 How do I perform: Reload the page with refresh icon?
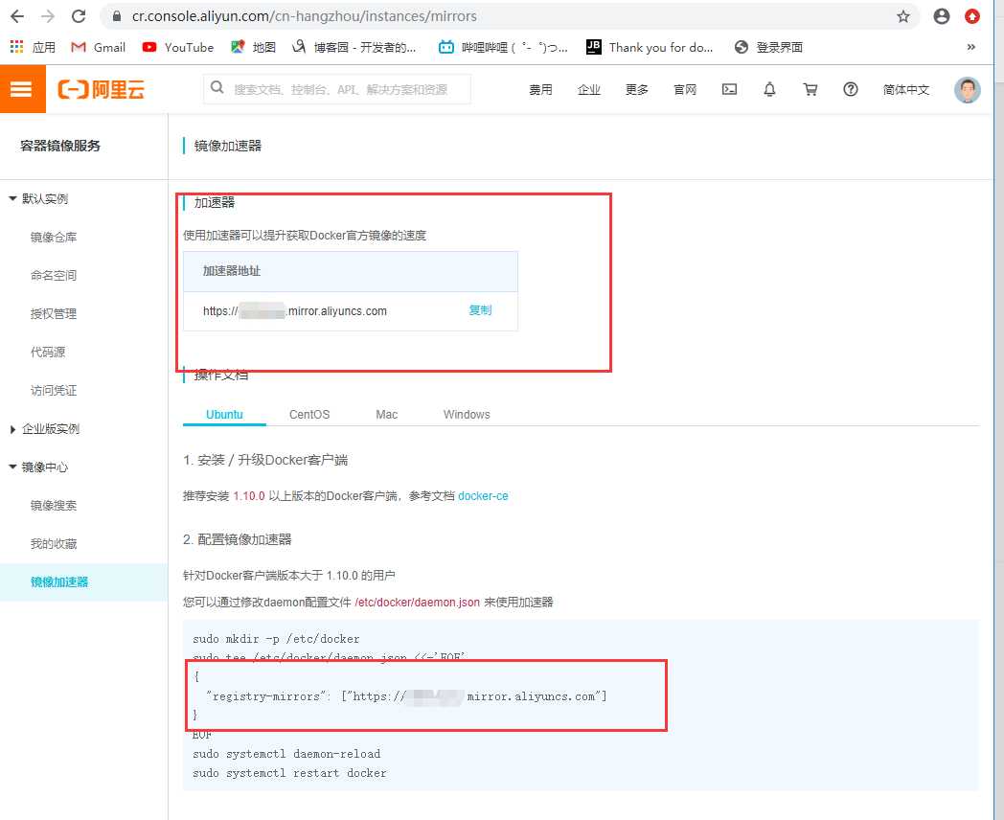[x=79, y=16]
